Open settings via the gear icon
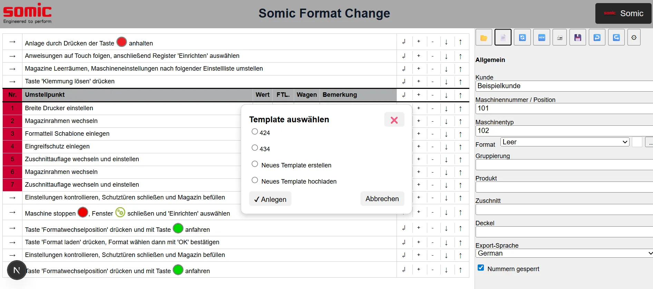 634,38
